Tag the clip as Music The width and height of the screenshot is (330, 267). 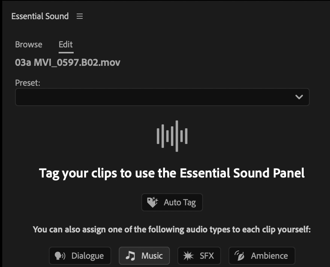[x=144, y=256]
